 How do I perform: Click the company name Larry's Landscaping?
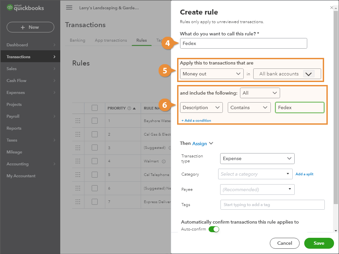click(109, 8)
